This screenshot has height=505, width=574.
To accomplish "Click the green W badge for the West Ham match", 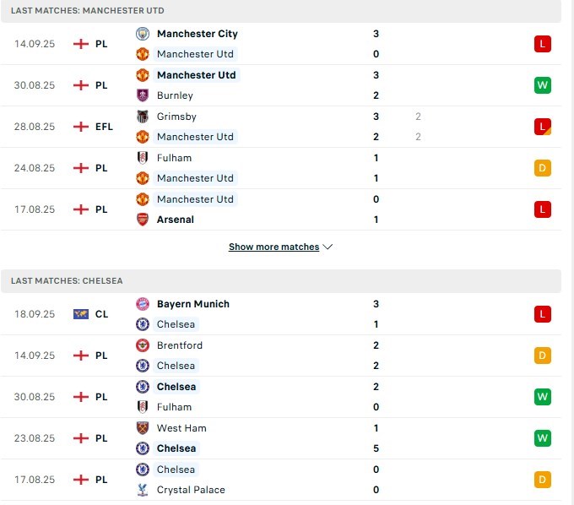I will pos(542,438).
